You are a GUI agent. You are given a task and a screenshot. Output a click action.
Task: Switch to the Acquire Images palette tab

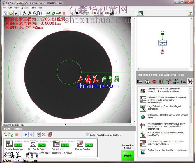pos(140,82)
